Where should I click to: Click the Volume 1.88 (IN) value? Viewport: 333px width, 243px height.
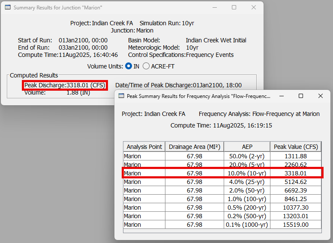78,93
